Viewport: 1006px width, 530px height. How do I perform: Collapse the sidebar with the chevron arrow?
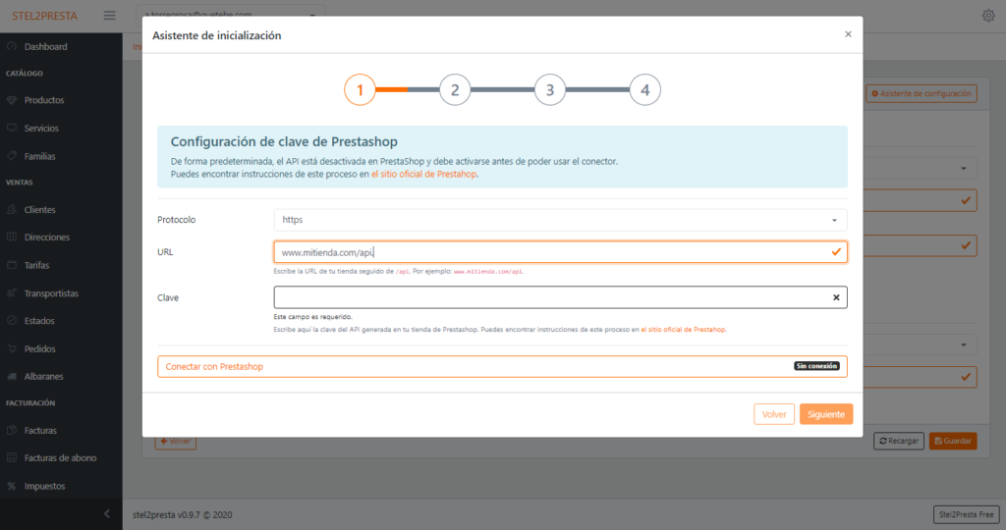[106, 514]
